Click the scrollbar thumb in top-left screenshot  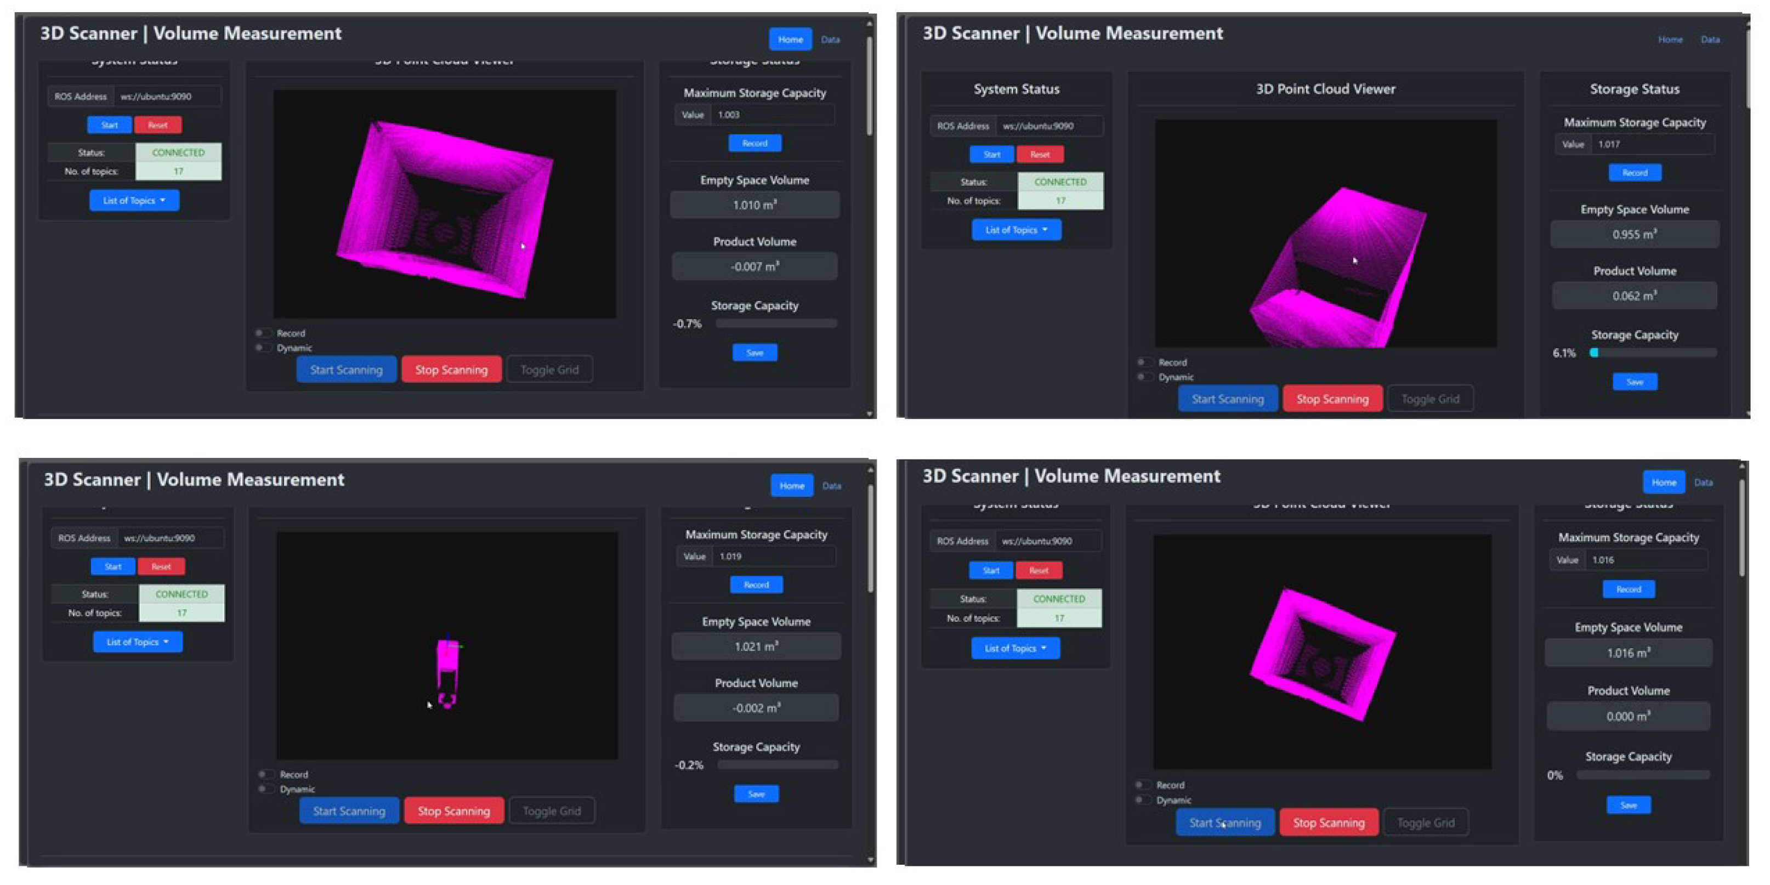pyautogui.click(x=869, y=86)
